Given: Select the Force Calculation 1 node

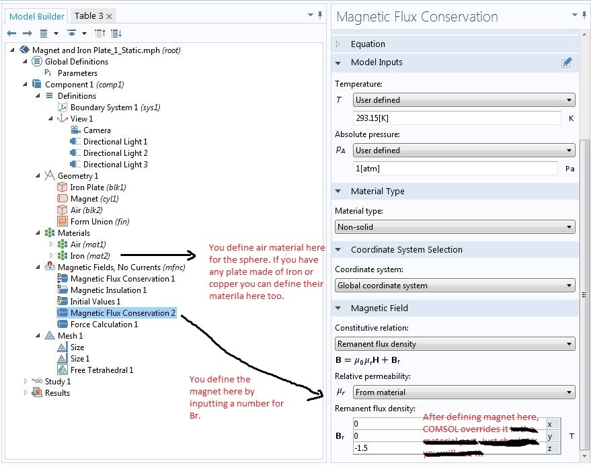Looking at the screenshot, I should (x=104, y=325).
